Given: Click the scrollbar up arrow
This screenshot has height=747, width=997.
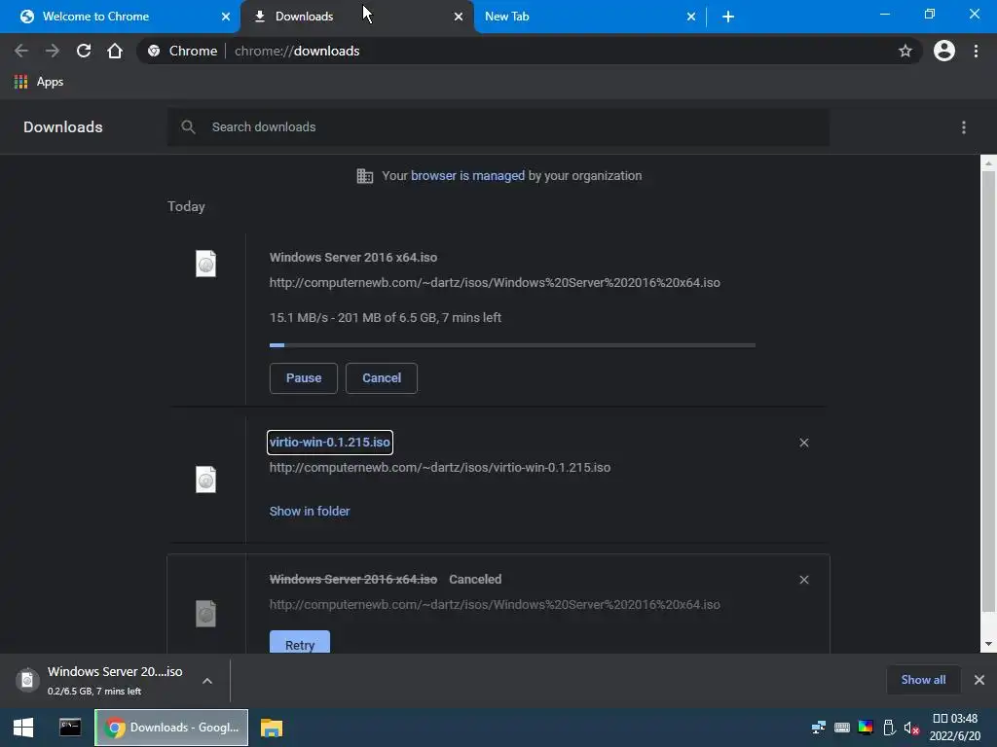Looking at the screenshot, I should [988, 163].
